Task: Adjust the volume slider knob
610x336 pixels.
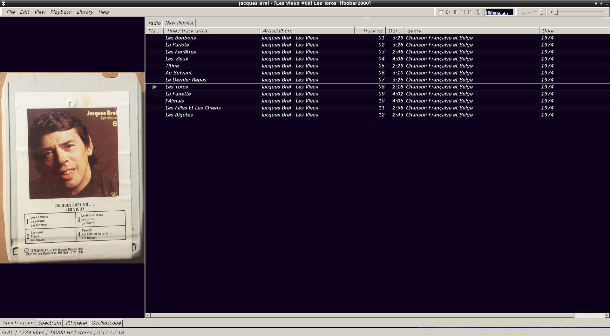Action: click(x=541, y=12)
